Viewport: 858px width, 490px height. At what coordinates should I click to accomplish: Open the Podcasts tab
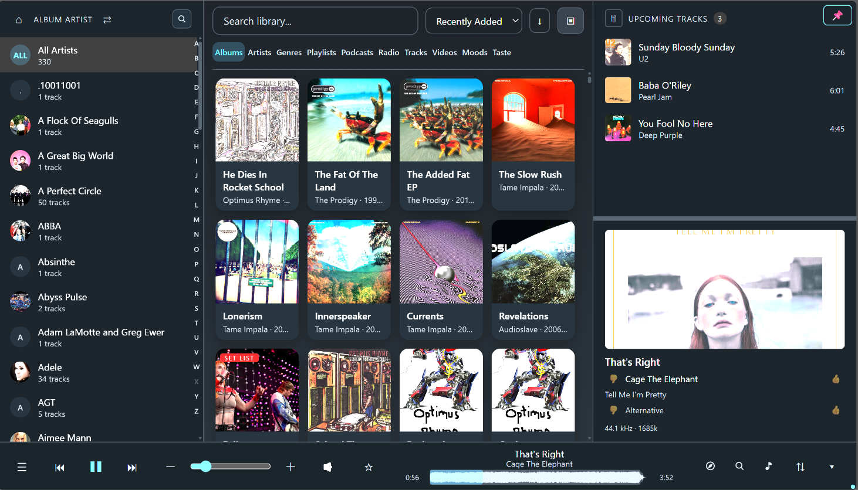(x=357, y=52)
